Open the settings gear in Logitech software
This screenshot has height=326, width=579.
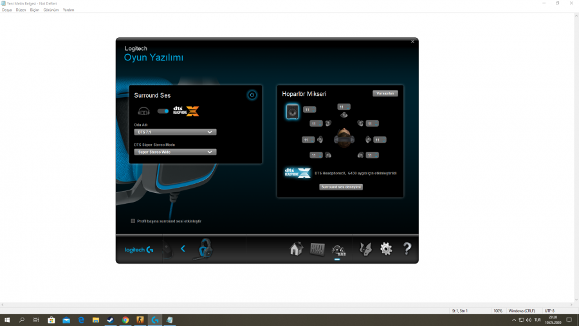pyautogui.click(x=386, y=249)
